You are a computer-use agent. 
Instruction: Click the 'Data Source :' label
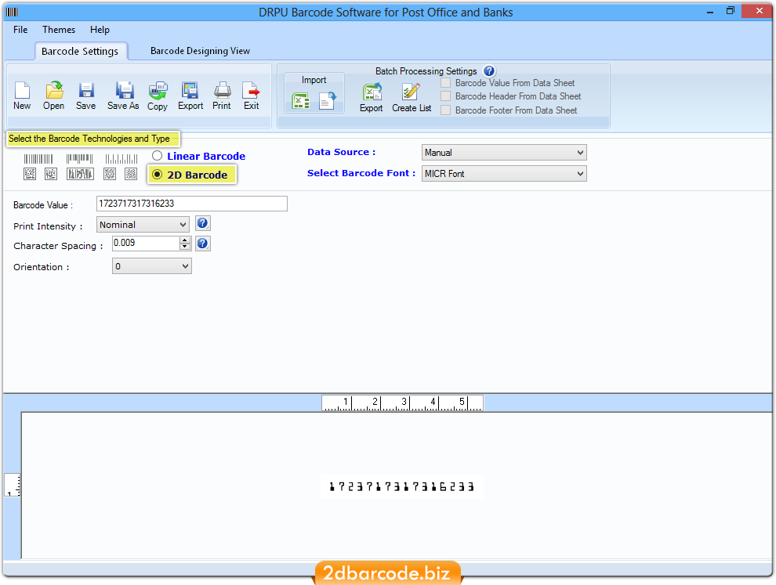(342, 152)
